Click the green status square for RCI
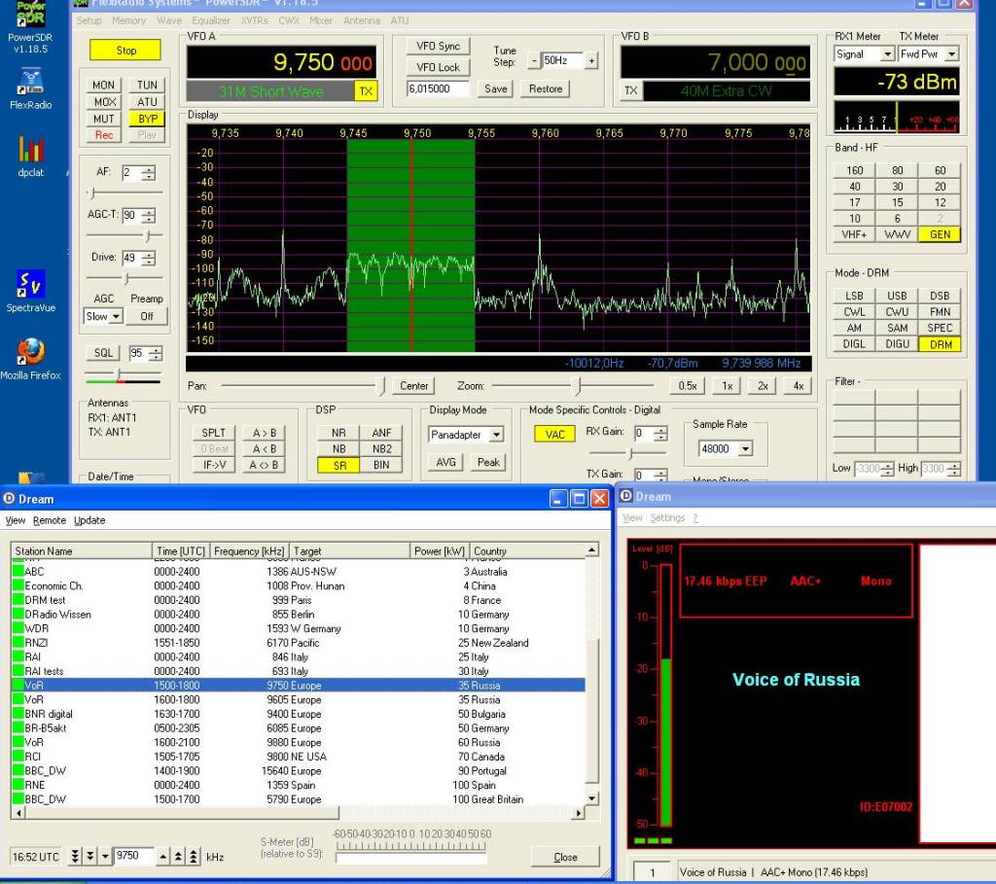 click(x=18, y=757)
